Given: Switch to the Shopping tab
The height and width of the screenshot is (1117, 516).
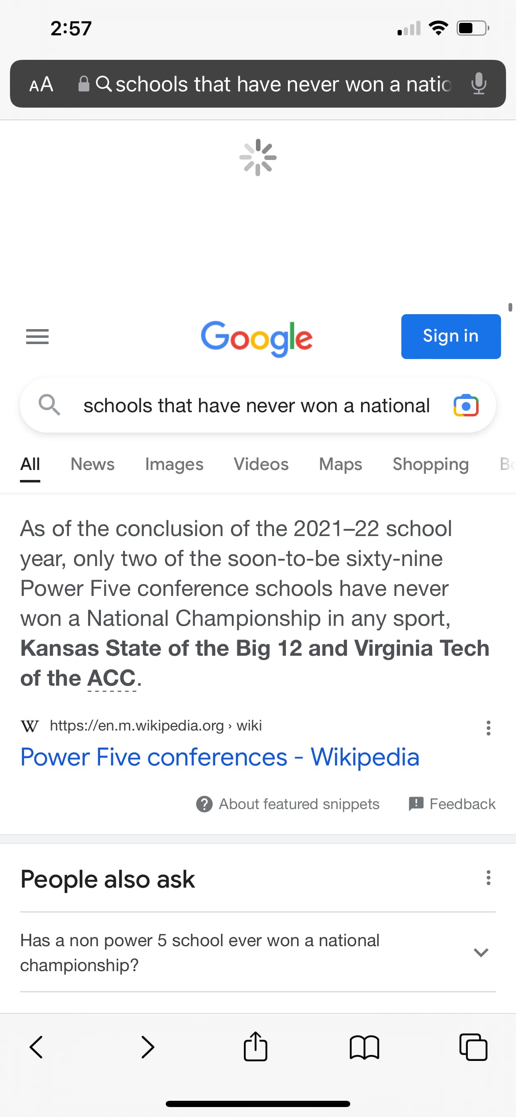Looking at the screenshot, I should click(430, 465).
